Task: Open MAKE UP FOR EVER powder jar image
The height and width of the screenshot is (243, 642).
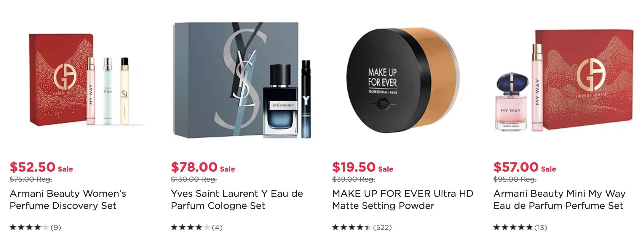Action: coord(403,80)
